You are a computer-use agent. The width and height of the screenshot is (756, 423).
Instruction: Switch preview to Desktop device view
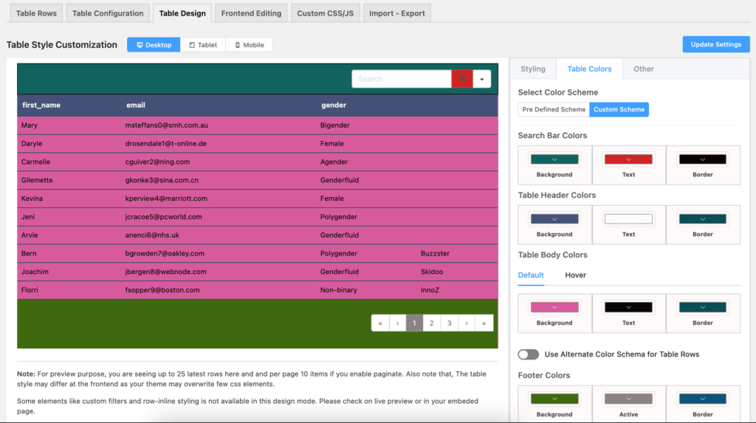click(x=154, y=45)
